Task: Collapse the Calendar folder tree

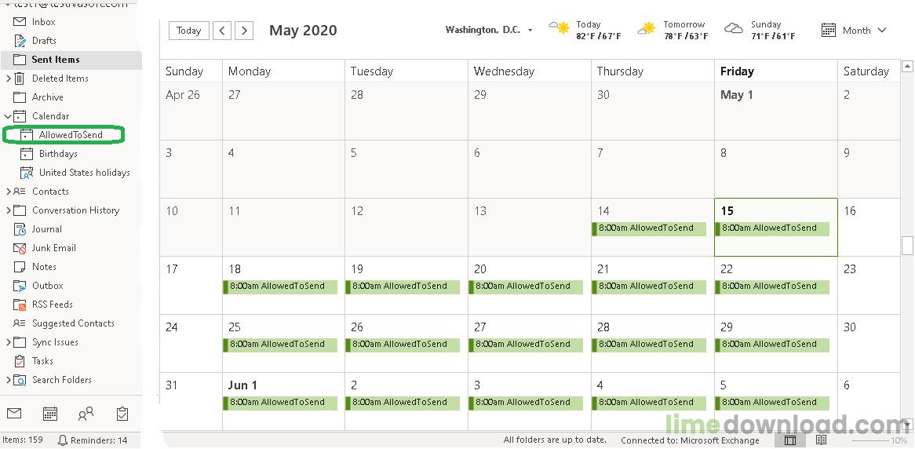Action: pyautogui.click(x=8, y=116)
